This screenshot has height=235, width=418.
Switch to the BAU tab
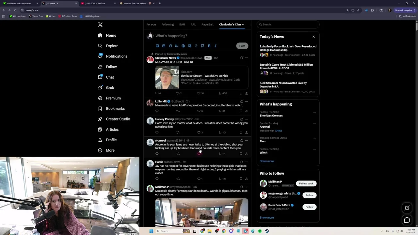pyautogui.click(x=182, y=24)
